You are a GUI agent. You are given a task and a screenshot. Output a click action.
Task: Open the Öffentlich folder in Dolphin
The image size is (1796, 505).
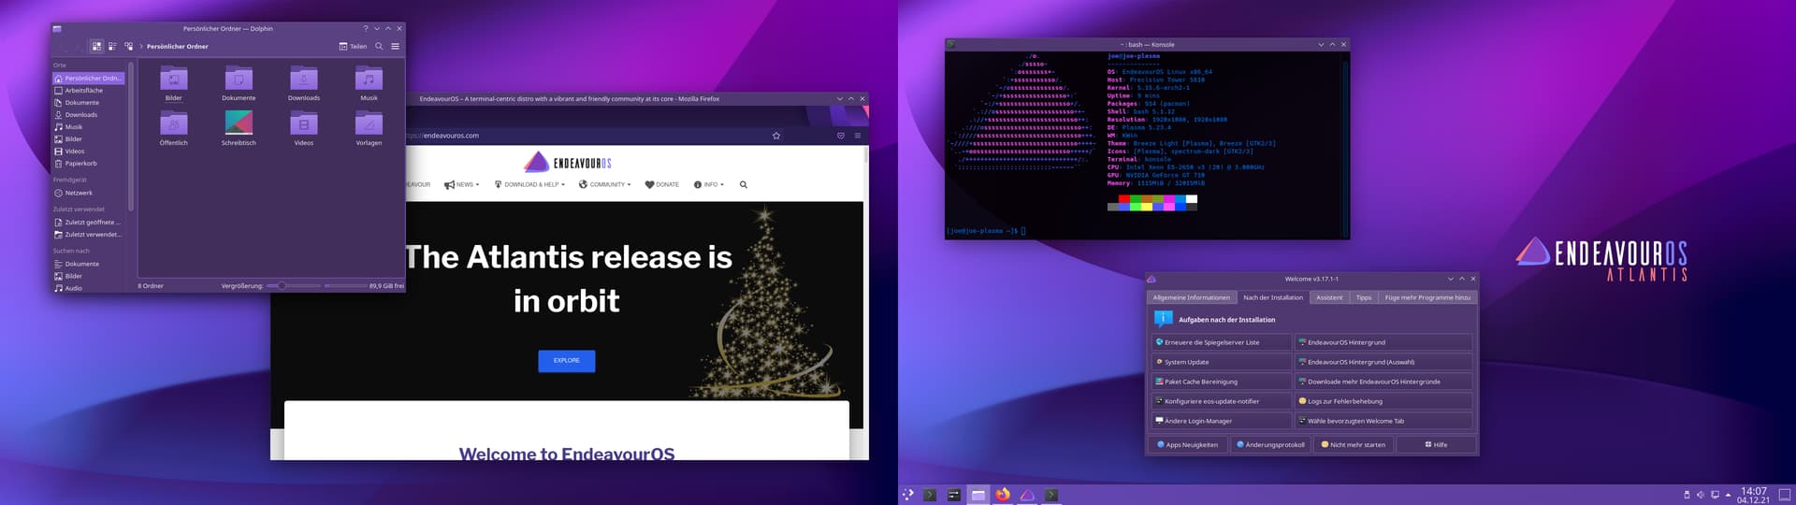[173, 128]
